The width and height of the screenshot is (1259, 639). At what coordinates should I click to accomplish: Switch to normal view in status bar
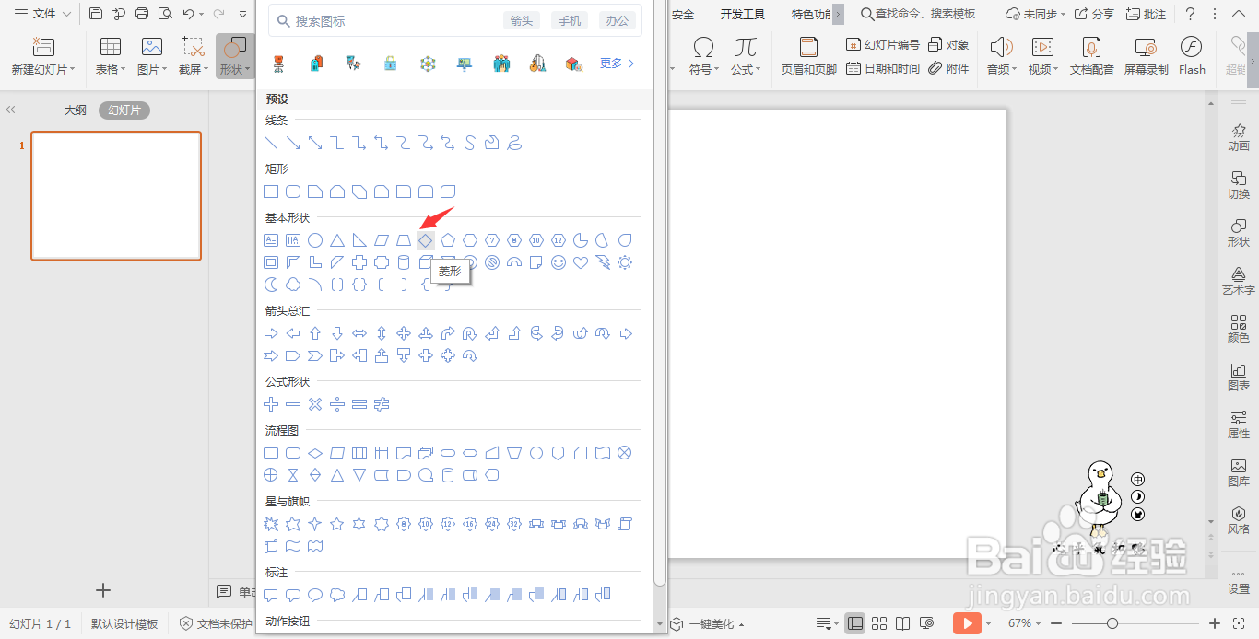pos(855,623)
